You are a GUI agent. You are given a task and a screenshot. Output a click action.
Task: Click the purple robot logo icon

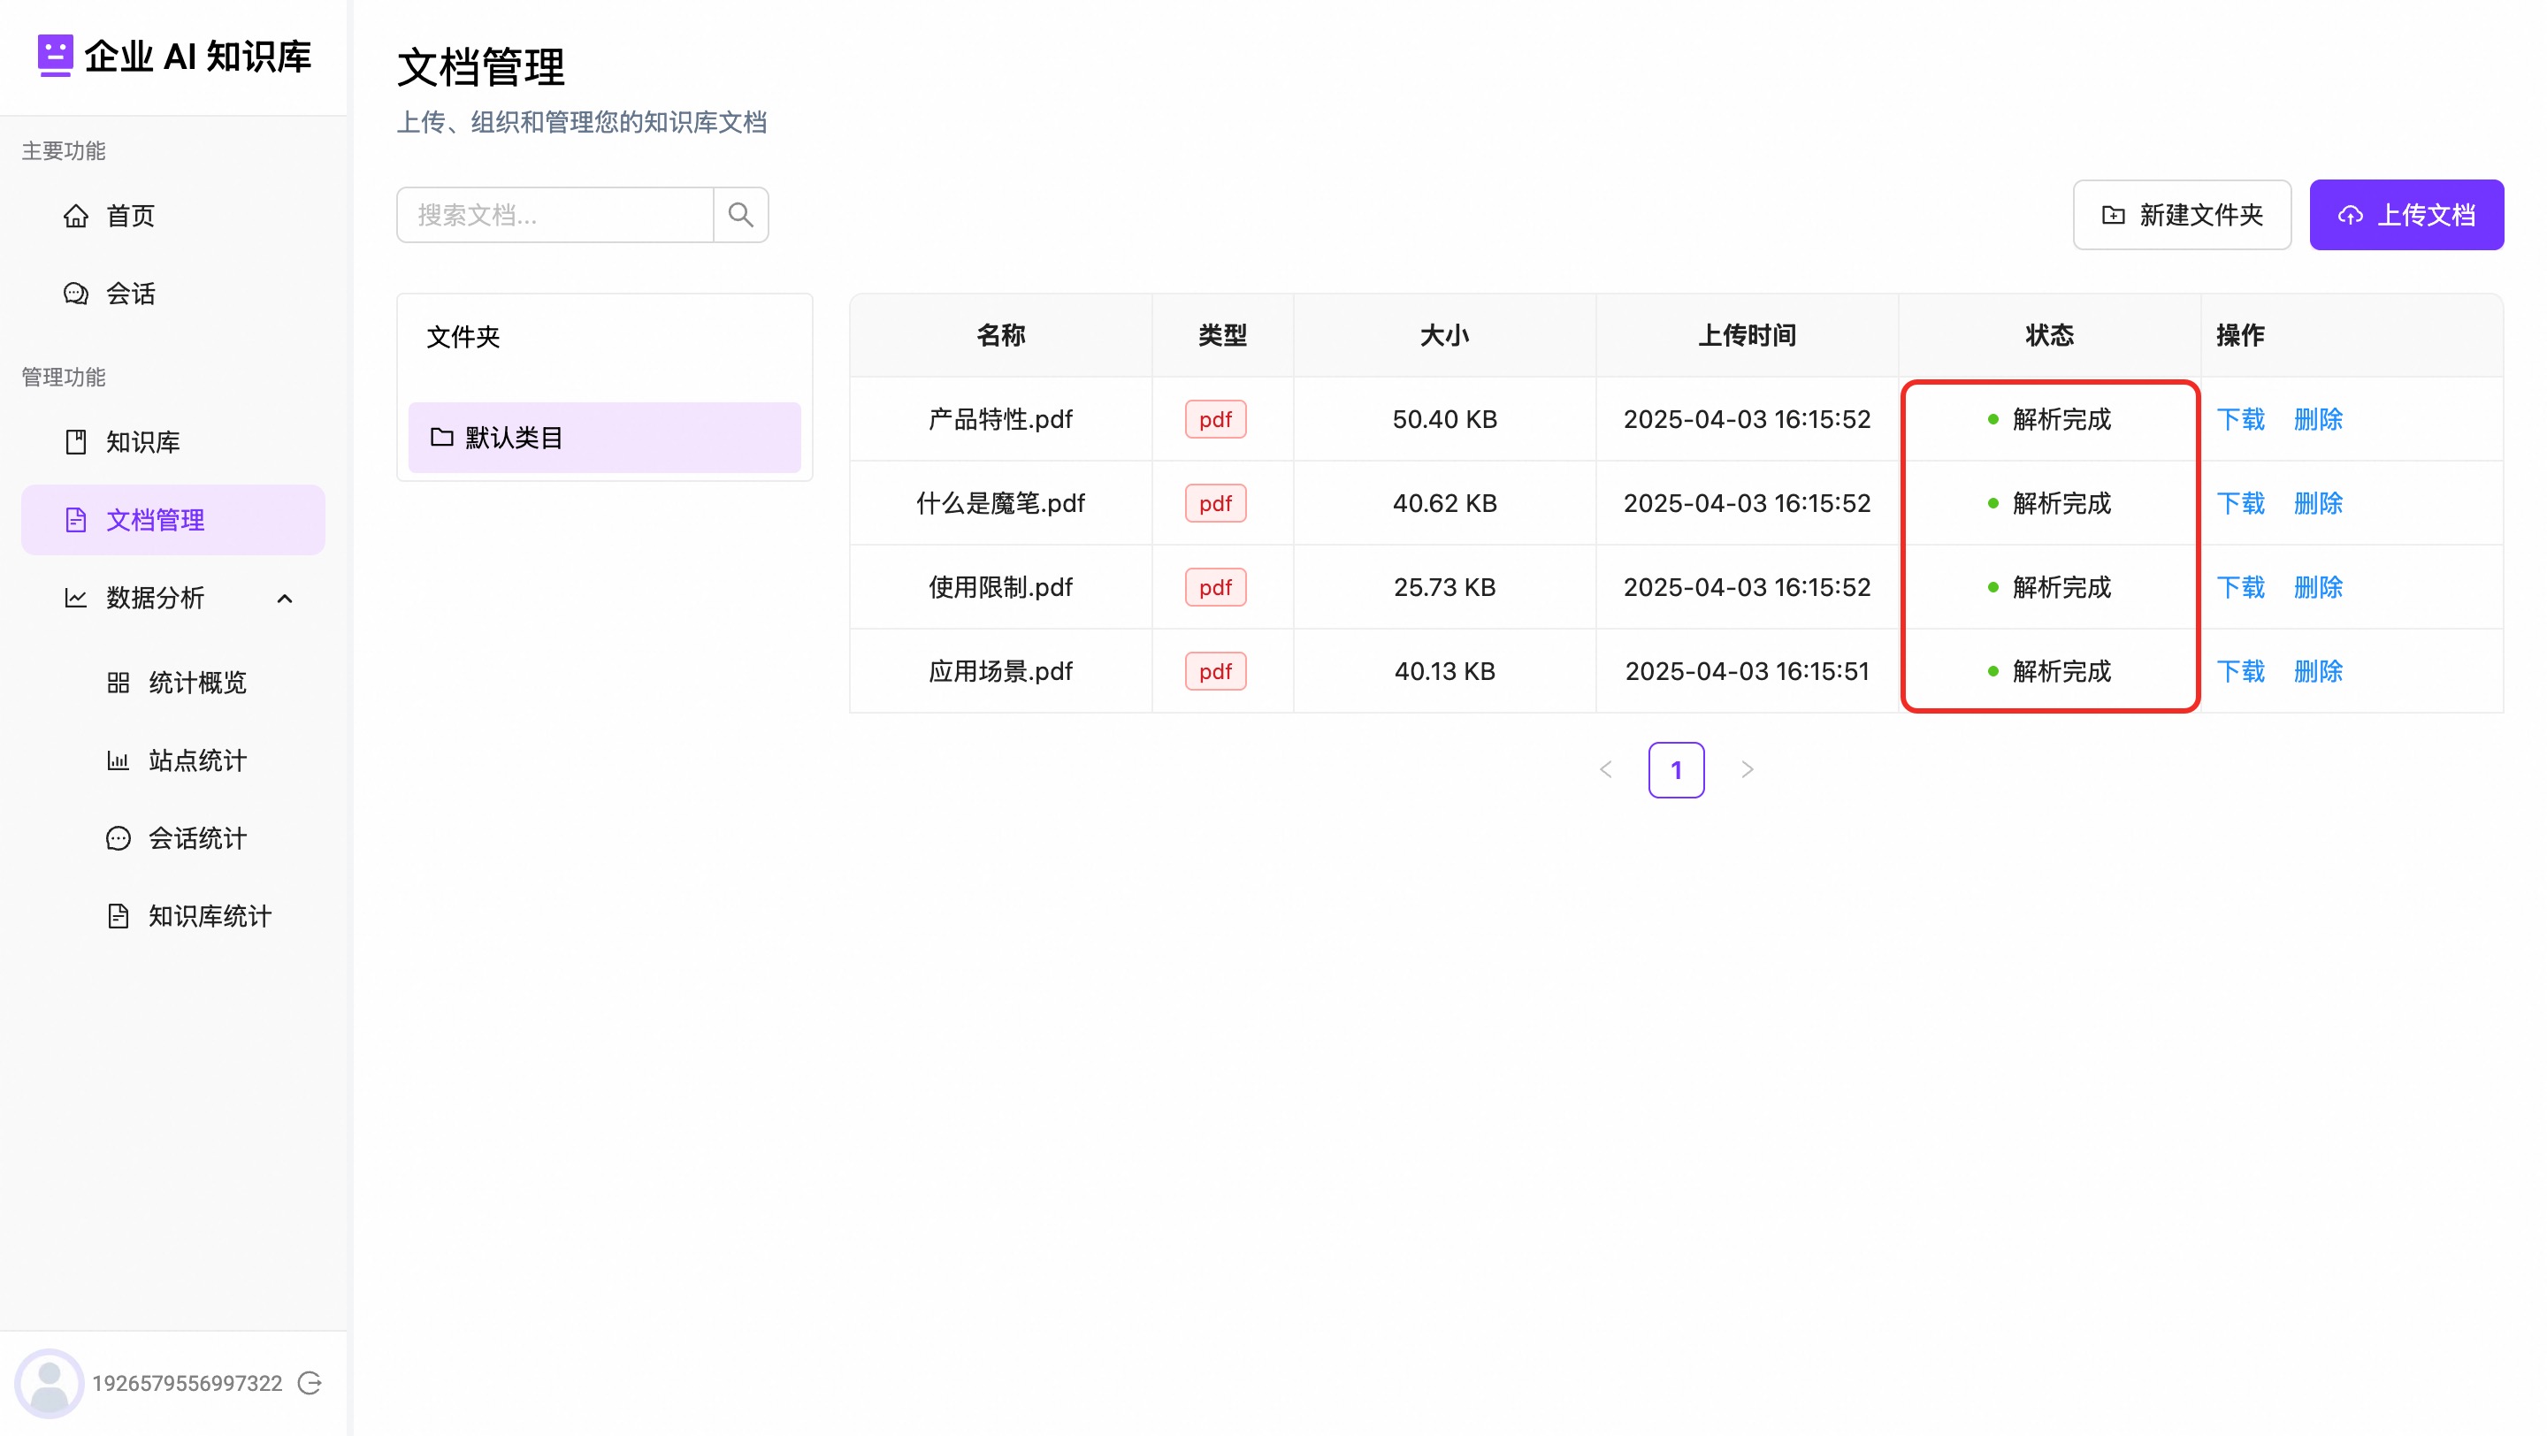click(x=54, y=56)
